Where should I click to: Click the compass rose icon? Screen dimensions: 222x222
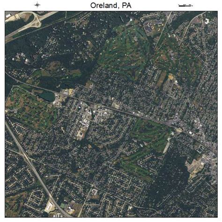(37, 5)
